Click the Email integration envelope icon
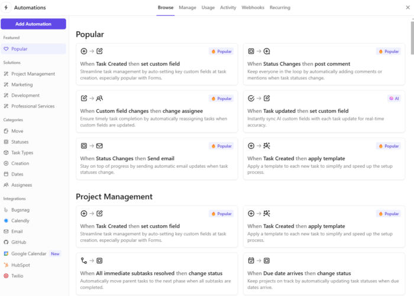The width and height of the screenshot is (414, 296). pos(6,232)
